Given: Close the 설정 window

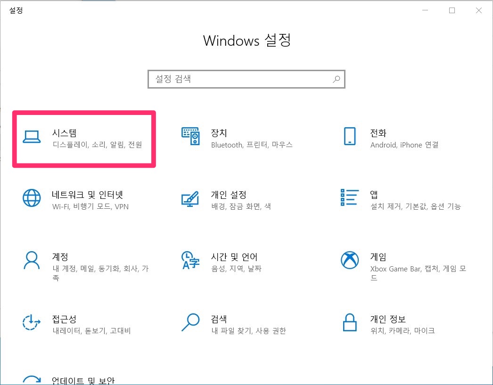Looking at the screenshot, I should click(x=478, y=10).
